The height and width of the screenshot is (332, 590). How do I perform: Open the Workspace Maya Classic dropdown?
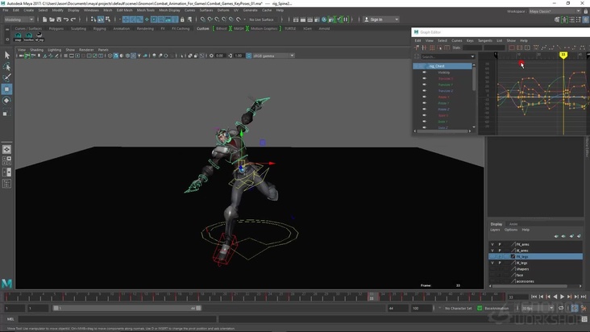(555, 11)
